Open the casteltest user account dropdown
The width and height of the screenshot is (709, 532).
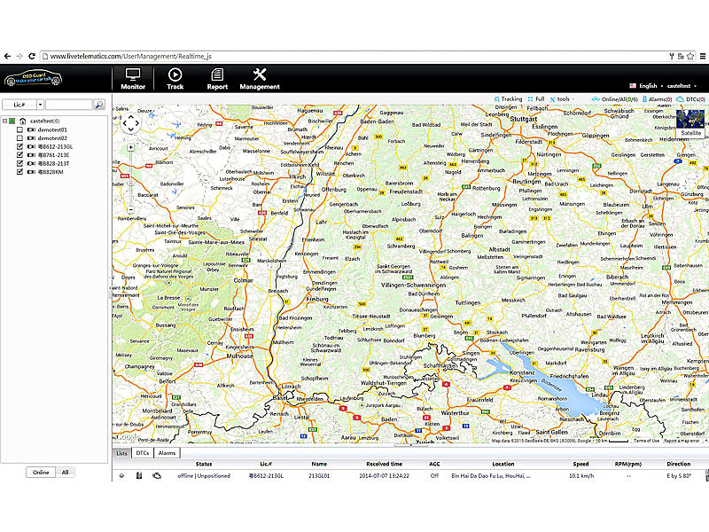point(682,85)
